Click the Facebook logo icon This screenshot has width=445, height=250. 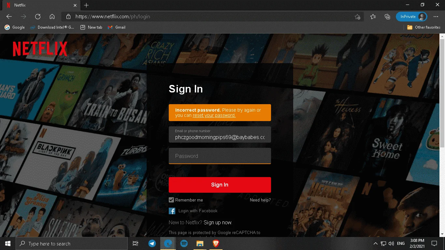click(x=172, y=211)
